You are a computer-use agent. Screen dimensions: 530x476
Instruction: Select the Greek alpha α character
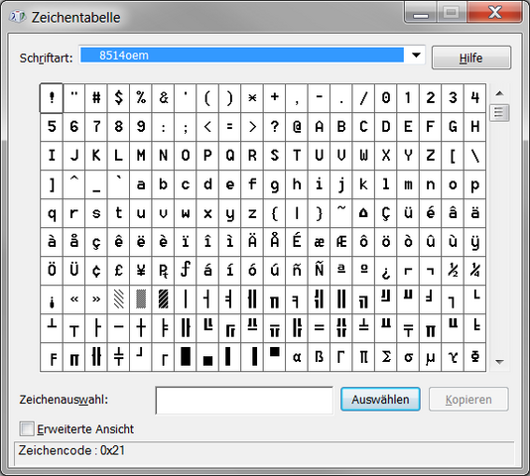coord(297,357)
